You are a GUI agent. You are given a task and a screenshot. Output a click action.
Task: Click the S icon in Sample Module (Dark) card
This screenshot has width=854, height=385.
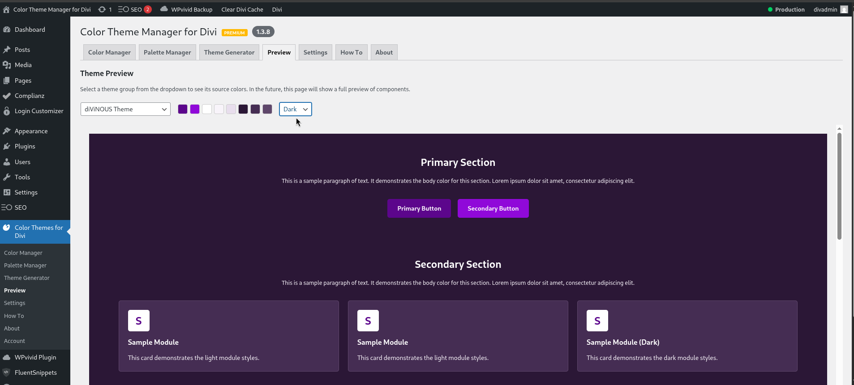(x=597, y=321)
